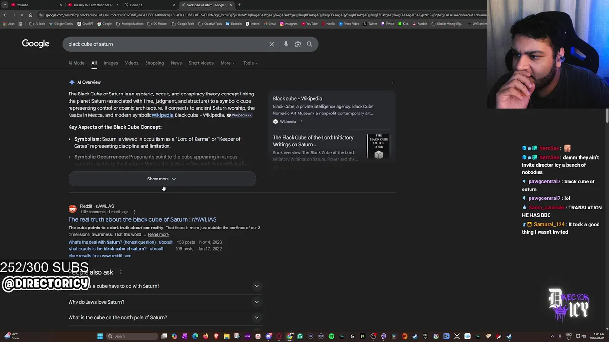
Task: Launch Firefox from the taskbar
Action: click(x=206, y=336)
